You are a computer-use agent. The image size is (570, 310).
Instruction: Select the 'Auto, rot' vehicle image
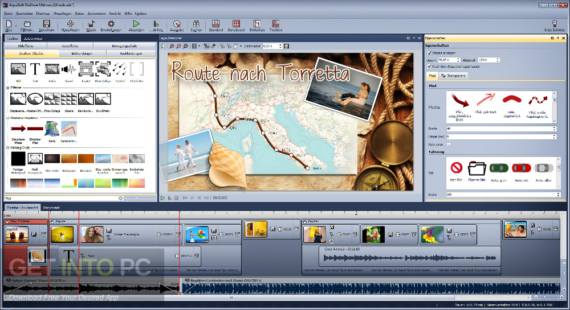522,168
